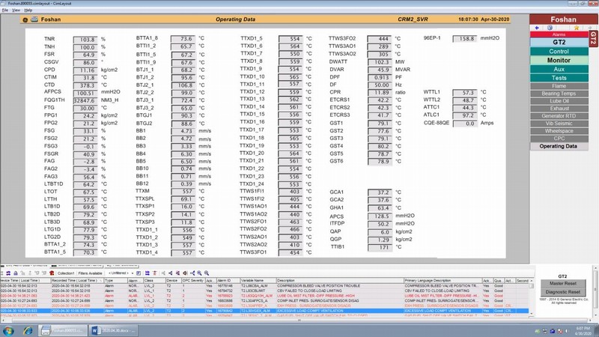This screenshot has height=337, width=599.
Task: Click the filter settings icon right of the Unfiltered dropdown
Action: point(139,273)
